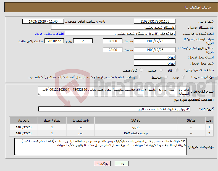The width and height of the screenshot is (218, 171).
Task: Click the مادربرد item name cell
Action: point(136,127)
